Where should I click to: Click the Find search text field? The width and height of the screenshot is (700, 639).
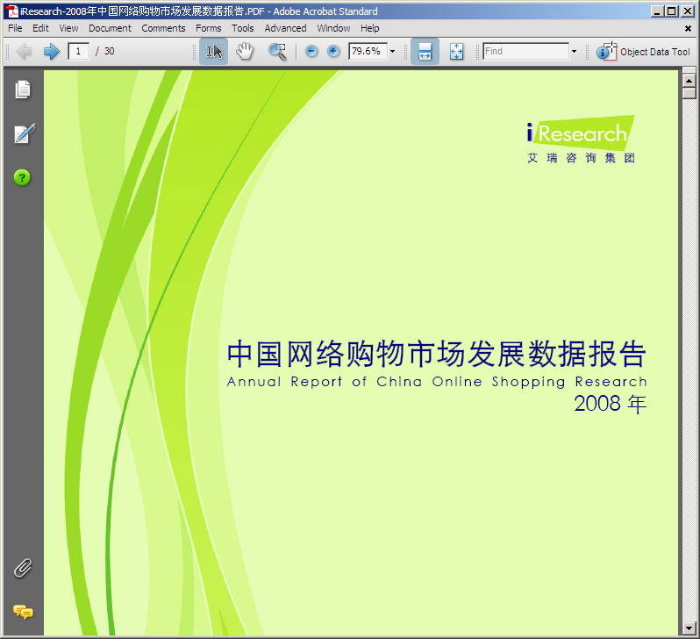[525, 52]
